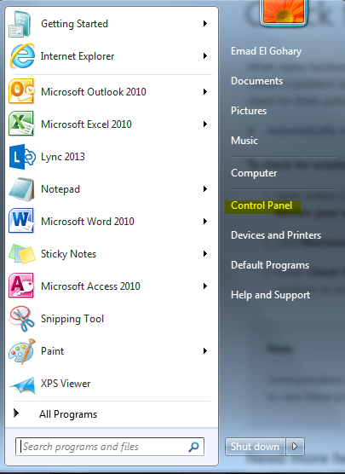Open Devices and Printers
The image size is (345, 474).
(x=276, y=235)
